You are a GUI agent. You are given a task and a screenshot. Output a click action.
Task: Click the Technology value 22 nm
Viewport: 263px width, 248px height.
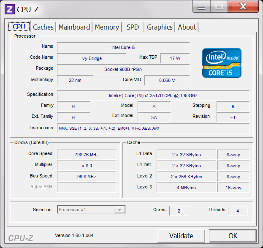click(x=75, y=80)
